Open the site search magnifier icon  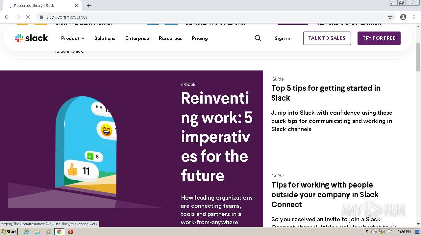pyautogui.click(x=258, y=38)
